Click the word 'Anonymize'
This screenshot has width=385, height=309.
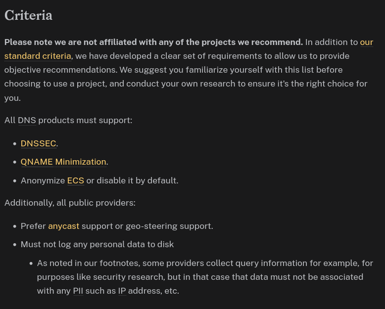point(43,180)
